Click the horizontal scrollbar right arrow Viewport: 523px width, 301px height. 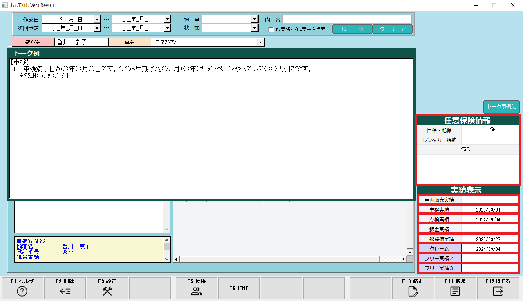point(404,259)
